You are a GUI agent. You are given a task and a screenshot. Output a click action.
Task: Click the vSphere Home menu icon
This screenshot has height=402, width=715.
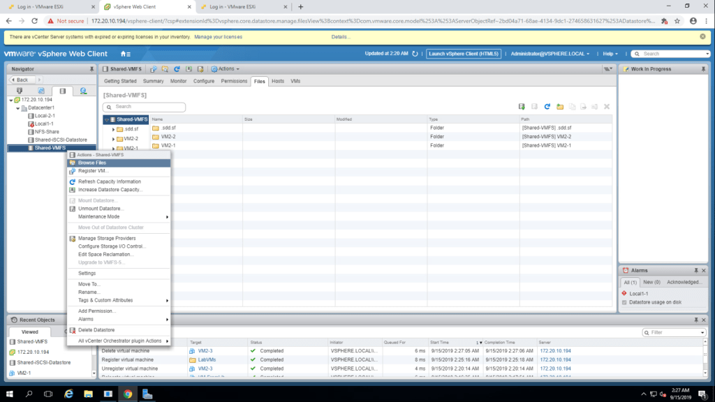point(125,54)
